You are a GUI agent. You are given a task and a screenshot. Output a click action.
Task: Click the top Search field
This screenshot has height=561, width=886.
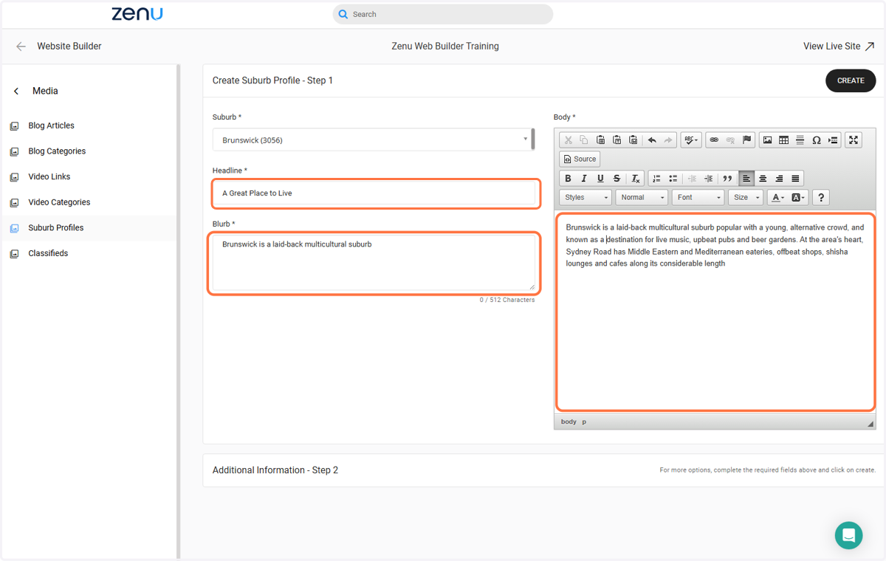tap(443, 14)
